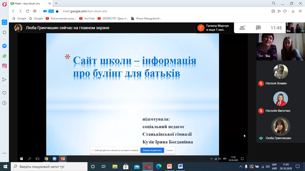Open the taskbar clock showing 29.10.2020
Image resolution: width=305 pixels, height=171 pixels.
pyautogui.click(x=286, y=167)
